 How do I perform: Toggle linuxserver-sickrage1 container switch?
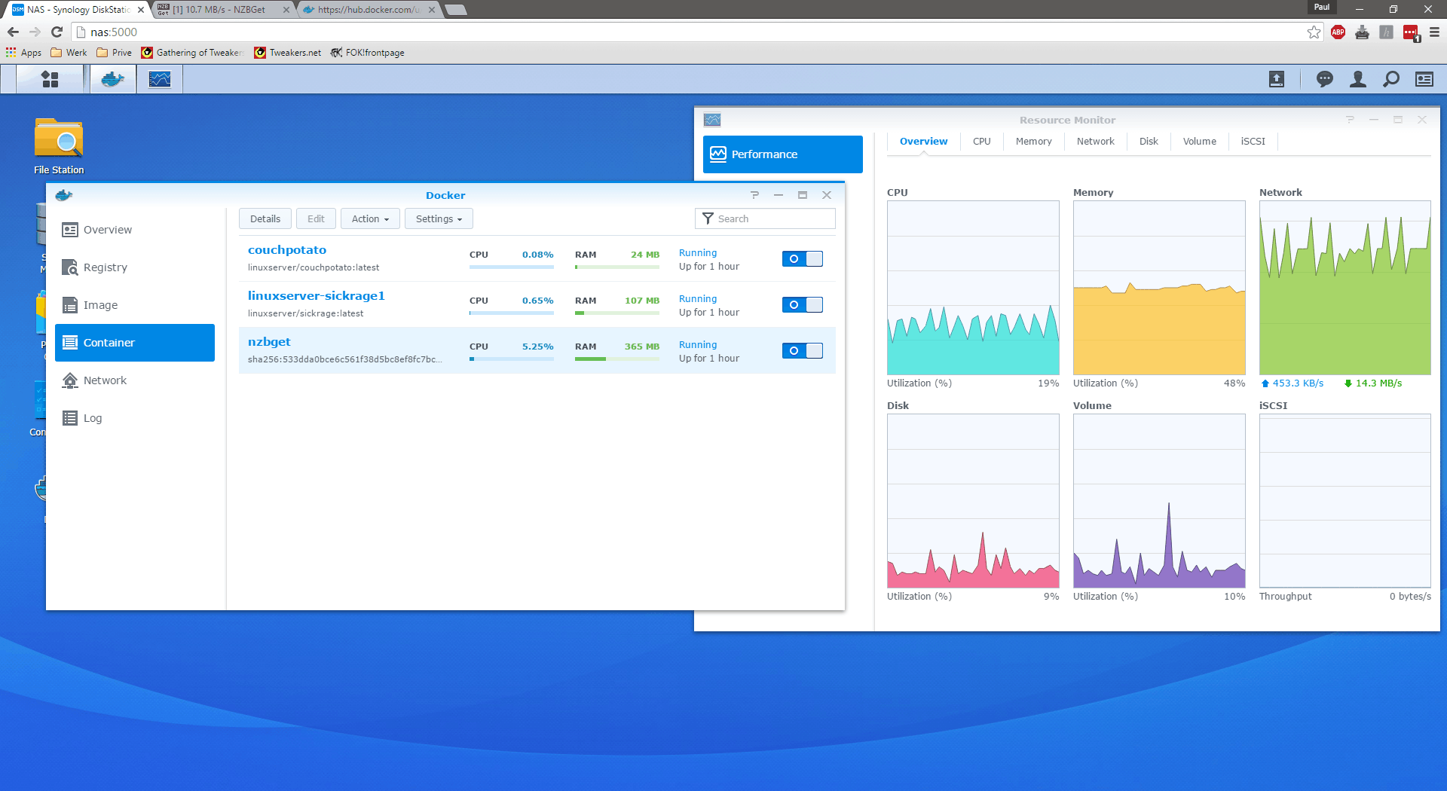point(802,304)
